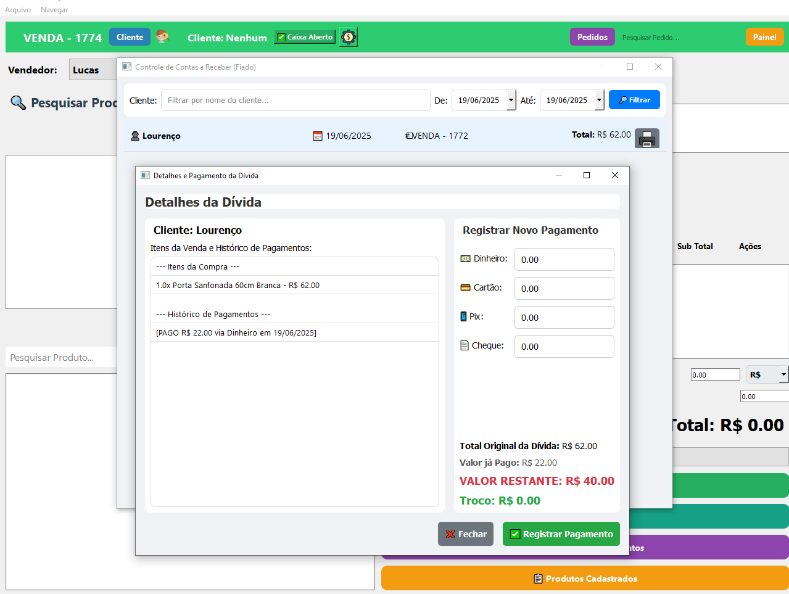The image size is (789, 594).
Task: Click the blue Filtrar button
Action: coord(634,100)
